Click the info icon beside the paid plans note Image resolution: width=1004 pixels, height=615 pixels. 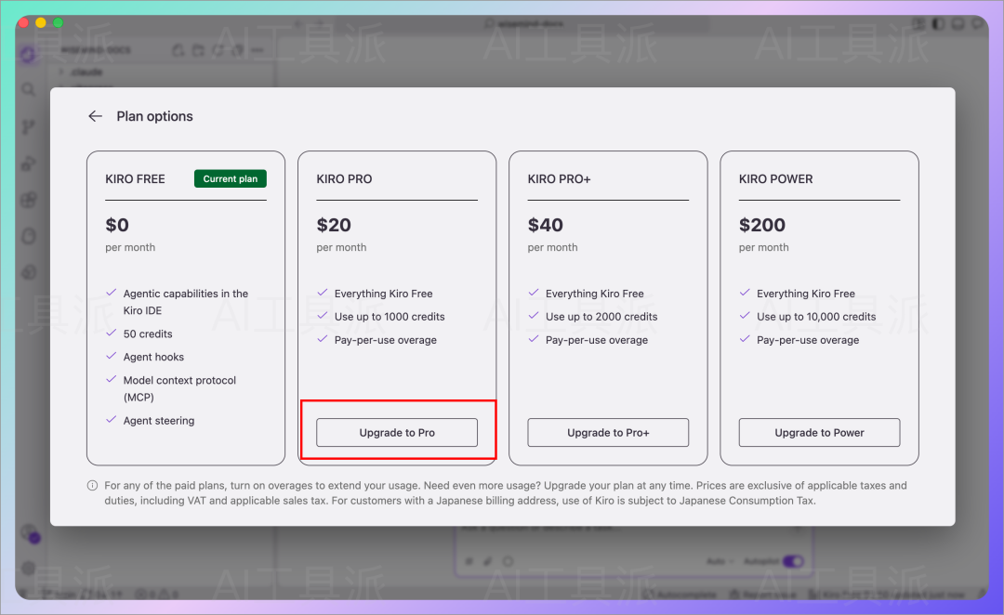click(92, 486)
